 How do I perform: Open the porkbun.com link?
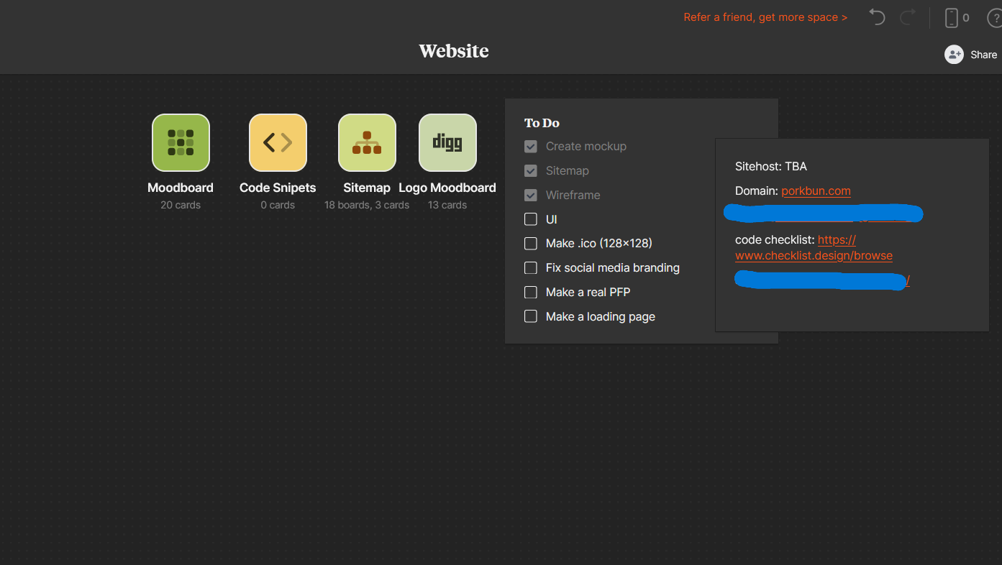coord(816,191)
